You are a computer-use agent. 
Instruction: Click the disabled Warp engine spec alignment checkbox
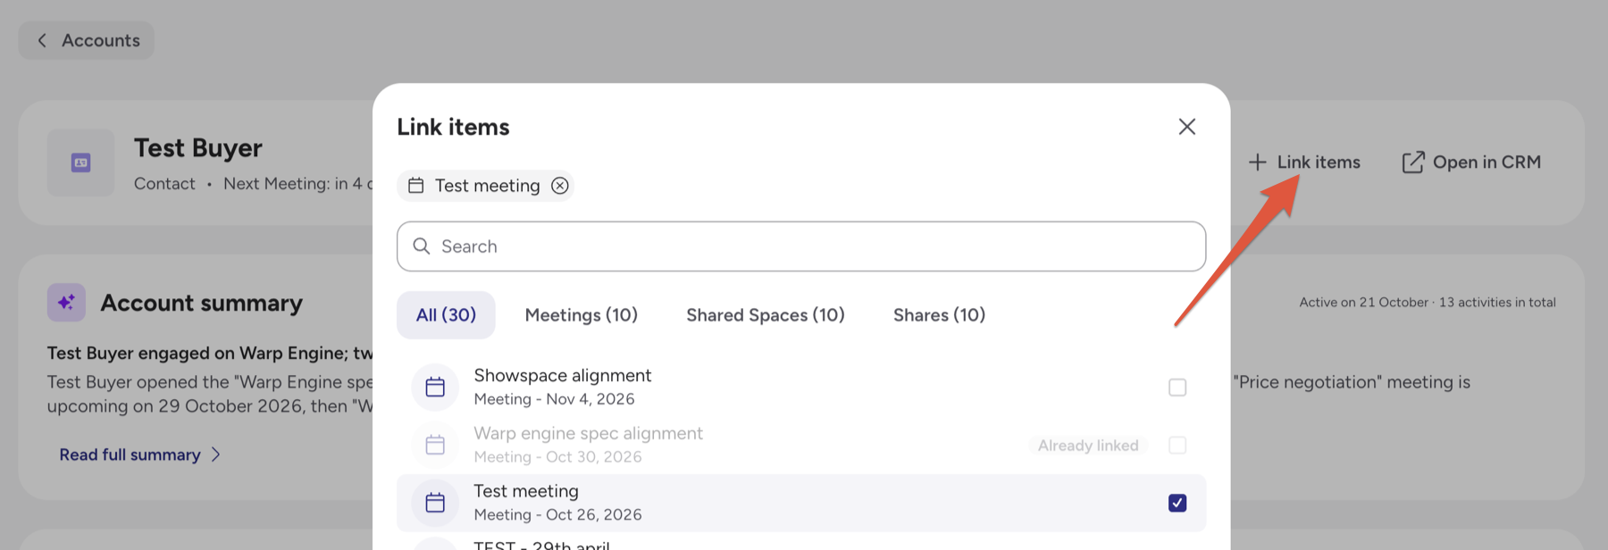[x=1177, y=445]
